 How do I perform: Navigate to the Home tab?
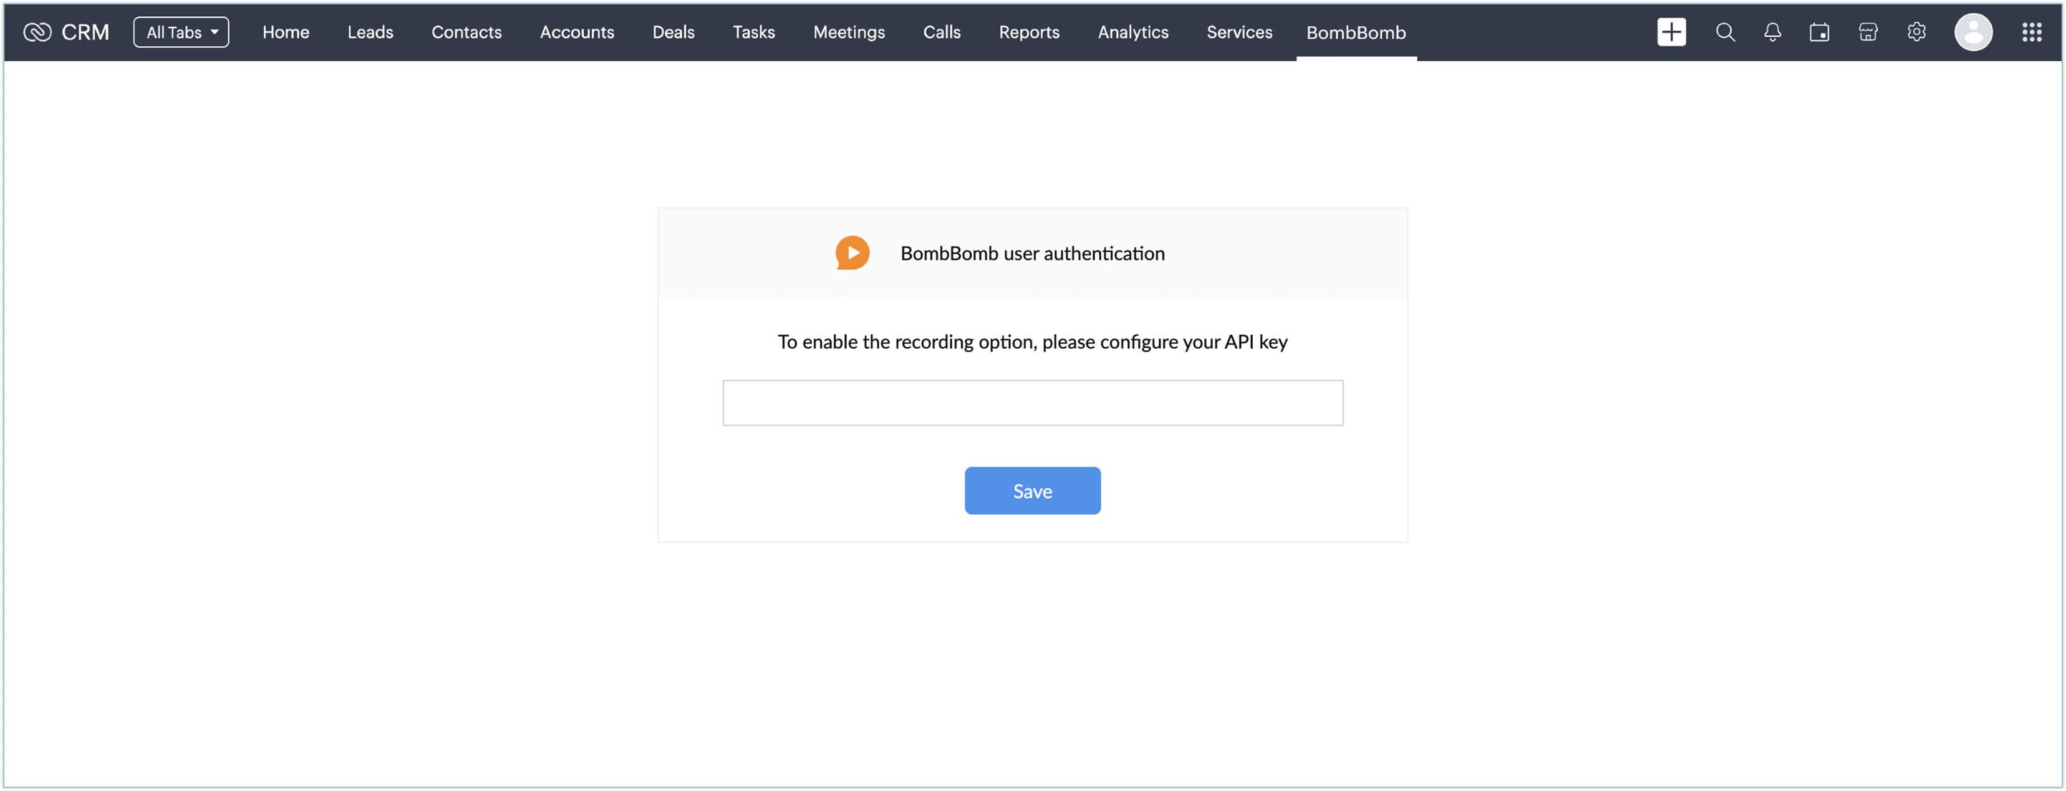[286, 32]
